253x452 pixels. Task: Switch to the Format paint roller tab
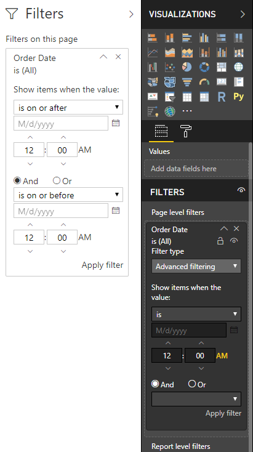click(185, 131)
